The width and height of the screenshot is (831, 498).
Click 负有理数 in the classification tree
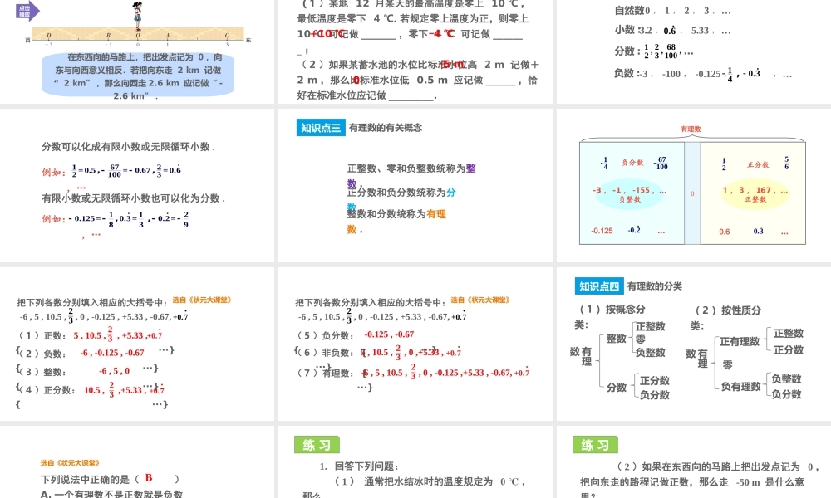(741, 386)
